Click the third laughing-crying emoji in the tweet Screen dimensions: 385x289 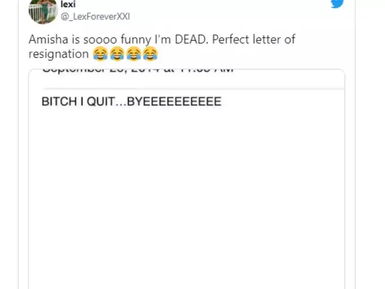coord(134,54)
